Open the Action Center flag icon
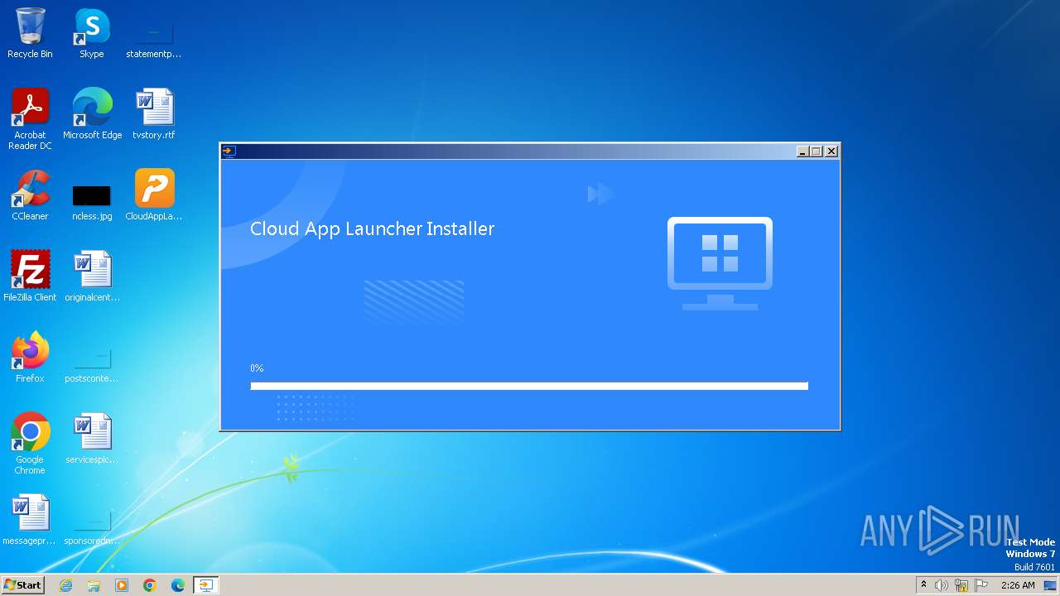This screenshot has height=596, width=1060. 982,585
